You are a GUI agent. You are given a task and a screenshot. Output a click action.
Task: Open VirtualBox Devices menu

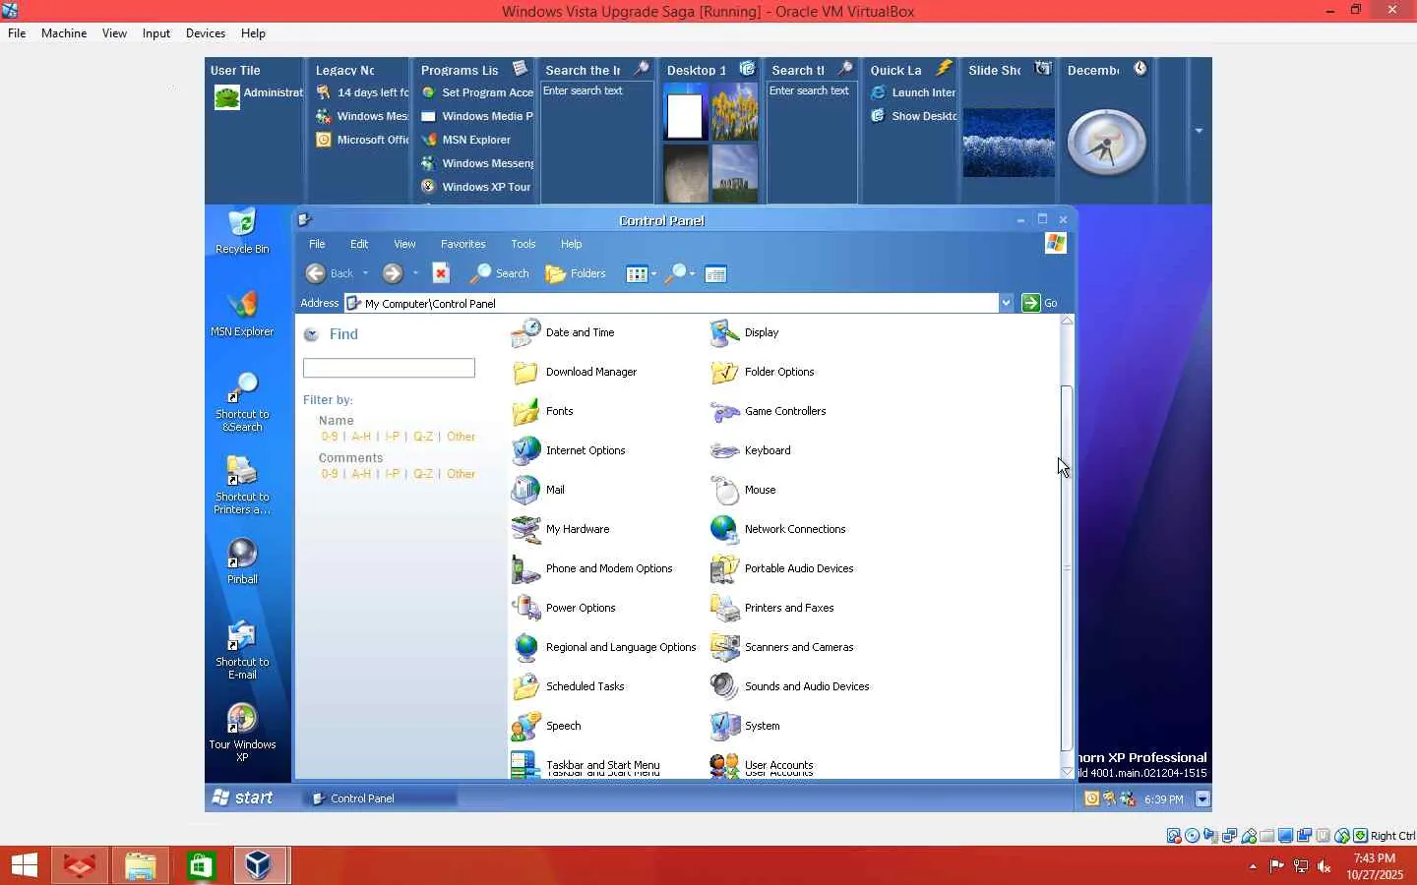coord(206,33)
